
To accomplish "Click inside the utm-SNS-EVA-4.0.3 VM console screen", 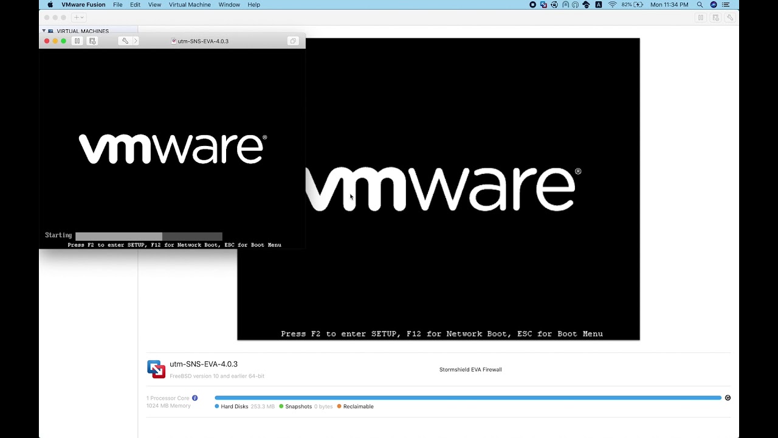I will click(172, 148).
